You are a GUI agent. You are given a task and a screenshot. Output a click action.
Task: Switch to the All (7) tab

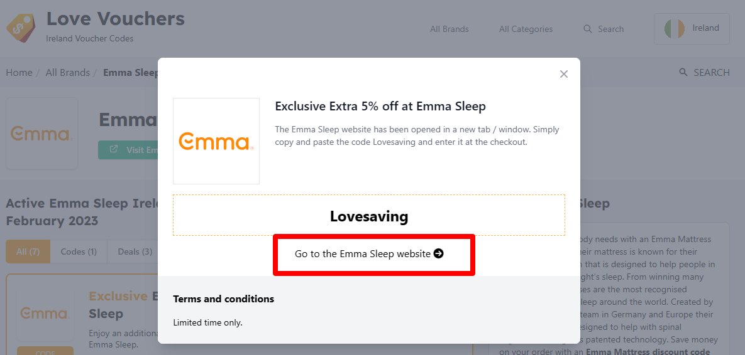(x=28, y=252)
